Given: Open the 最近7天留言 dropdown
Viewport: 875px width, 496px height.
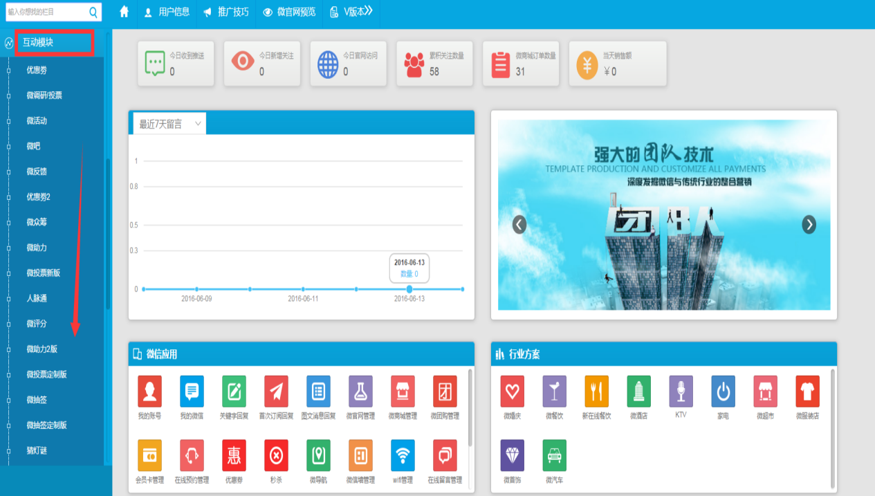Looking at the screenshot, I should pos(169,125).
